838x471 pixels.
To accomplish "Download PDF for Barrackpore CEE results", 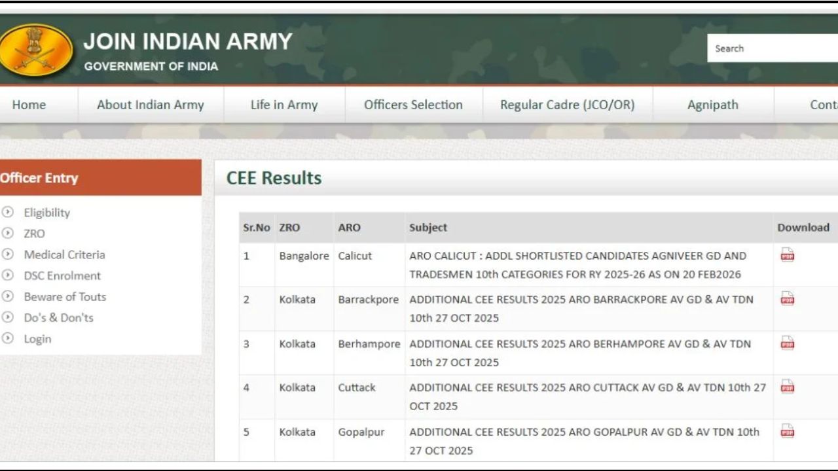I will [x=787, y=299].
